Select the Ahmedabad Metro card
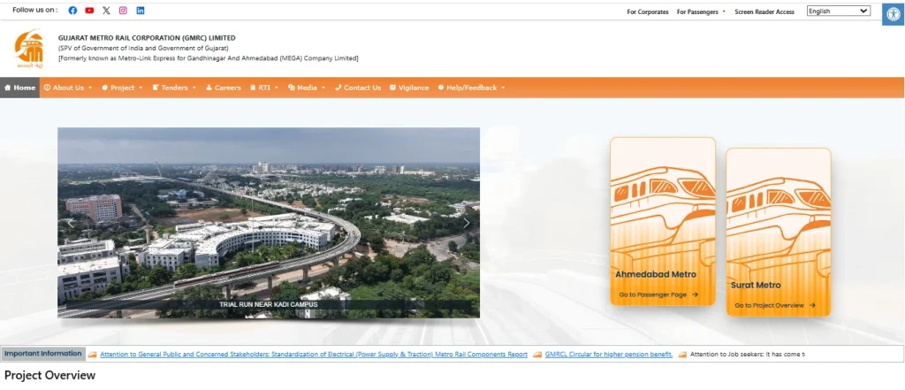The image size is (905, 390). pos(663,221)
